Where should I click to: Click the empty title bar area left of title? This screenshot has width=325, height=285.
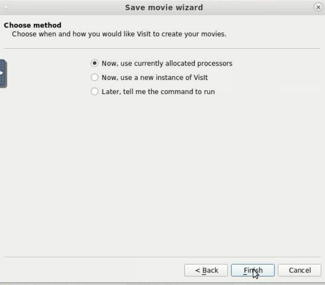pos(67,8)
